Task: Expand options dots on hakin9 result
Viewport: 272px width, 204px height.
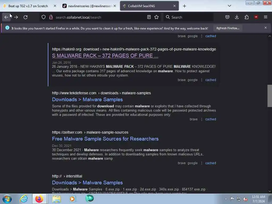Action: (201, 80)
